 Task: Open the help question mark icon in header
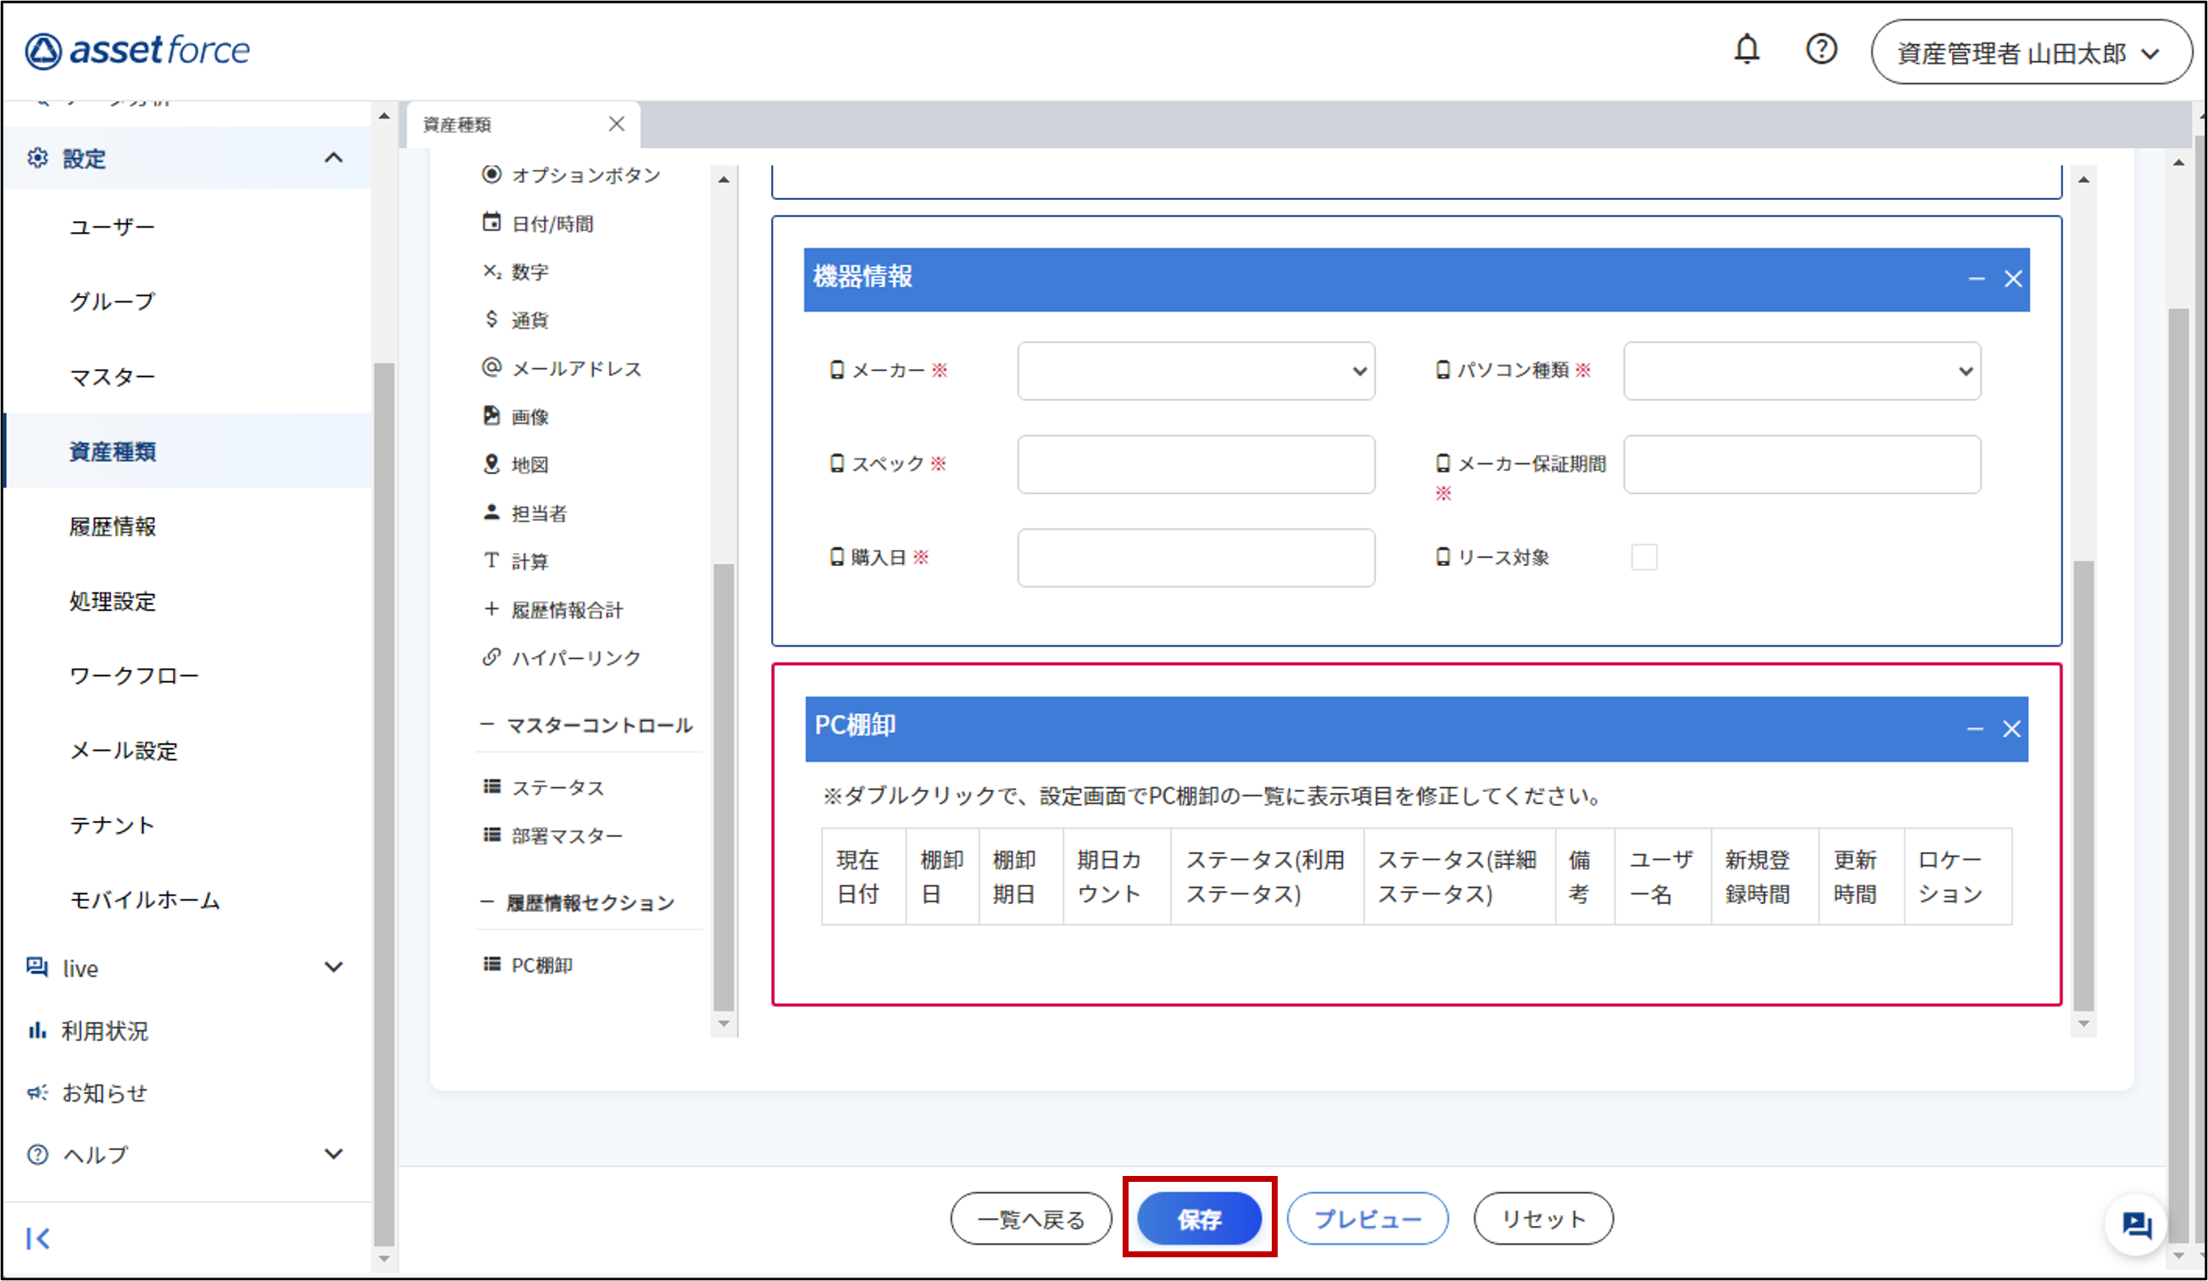[x=1821, y=49]
